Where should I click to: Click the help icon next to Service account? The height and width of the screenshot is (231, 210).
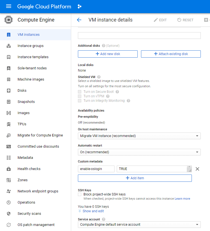(x=104, y=219)
